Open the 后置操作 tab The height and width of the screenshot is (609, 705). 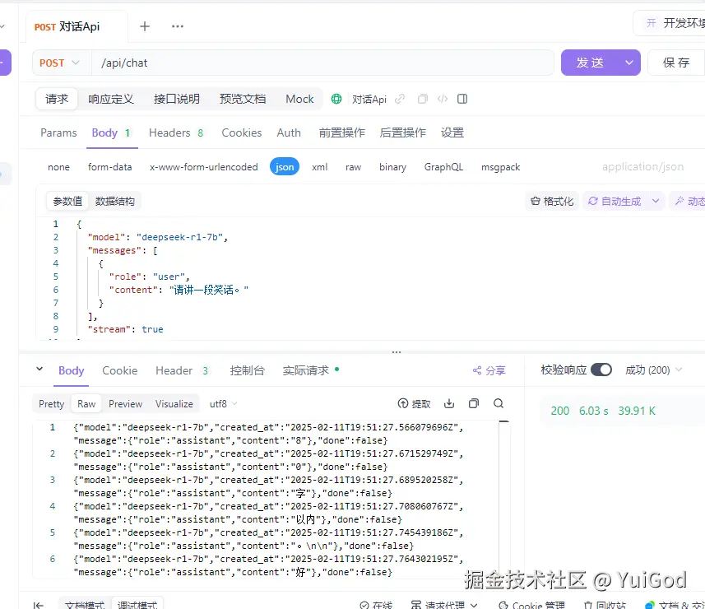(402, 132)
